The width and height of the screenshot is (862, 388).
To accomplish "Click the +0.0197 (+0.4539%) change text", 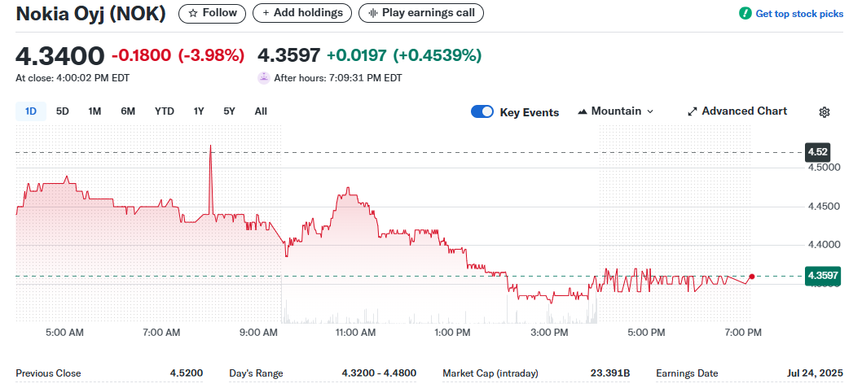I will (404, 55).
